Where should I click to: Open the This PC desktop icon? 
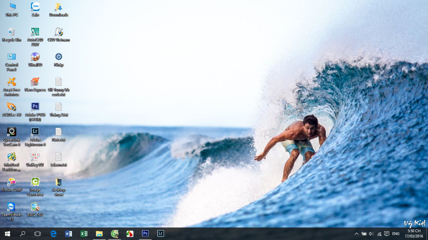(x=12, y=10)
